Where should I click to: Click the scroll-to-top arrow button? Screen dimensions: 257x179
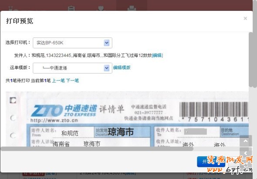[x=246, y=141]
